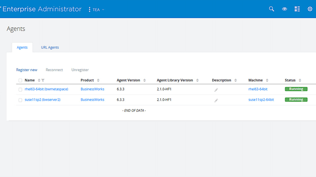Sort by Status column arrows
Image resolution: width=316 pixels, height=177 pixels.
300,80
